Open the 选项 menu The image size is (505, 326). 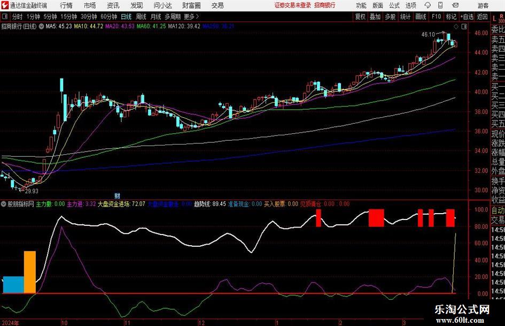click(x=410, y=5)
